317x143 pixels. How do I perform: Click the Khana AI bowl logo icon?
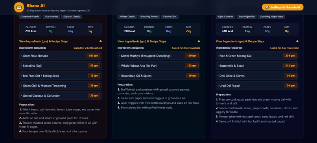tap(19, 7)
